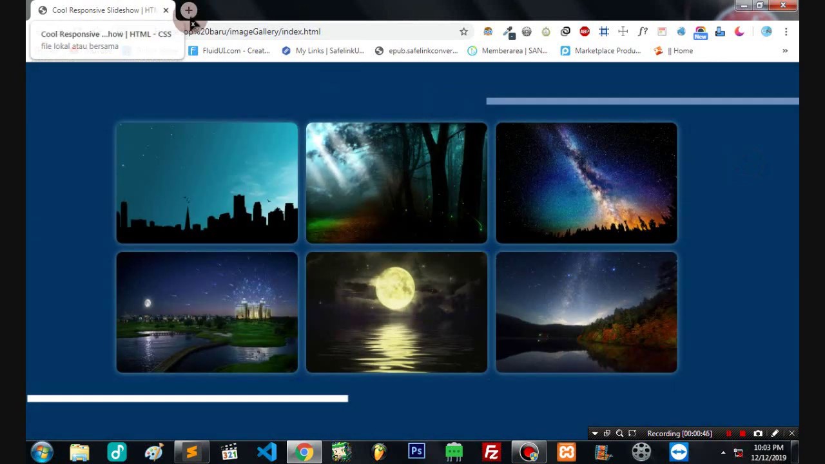Open Visual Studio Code from taskbar

[x=266, y=452]
